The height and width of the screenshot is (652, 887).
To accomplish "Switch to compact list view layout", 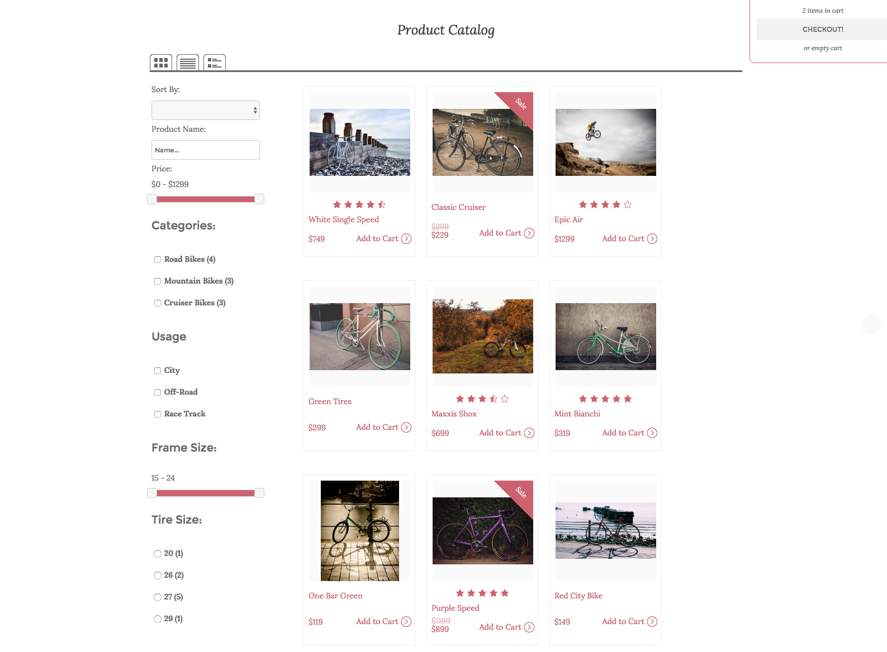I will pyautogui.click(x=188, y=63).
